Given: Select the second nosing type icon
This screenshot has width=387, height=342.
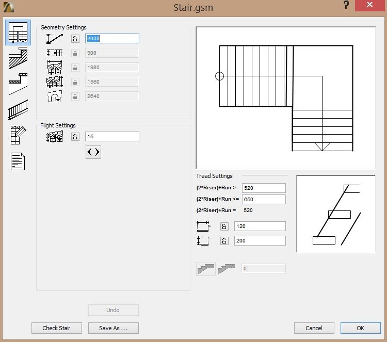Looking at the screenshot, I should click(227, 269).
